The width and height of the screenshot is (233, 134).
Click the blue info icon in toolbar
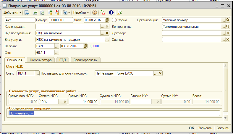point(111,12)
